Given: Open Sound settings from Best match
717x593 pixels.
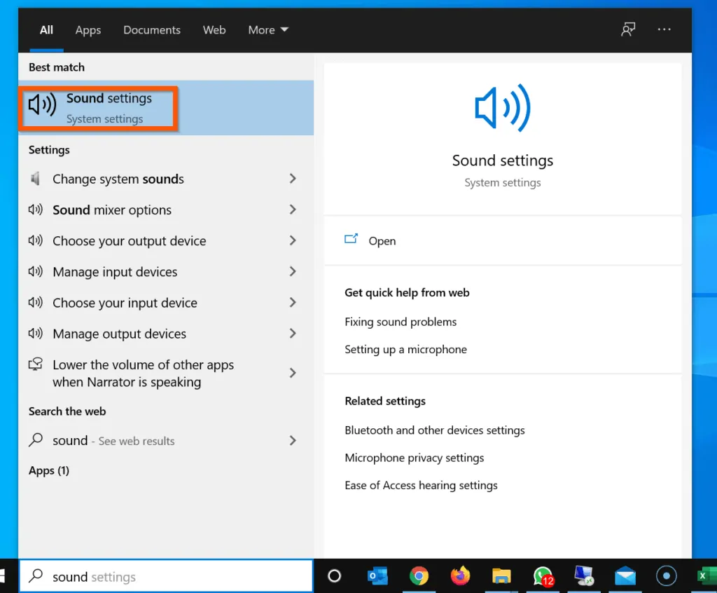Looking at the screenshot, I should click(98, 107).
